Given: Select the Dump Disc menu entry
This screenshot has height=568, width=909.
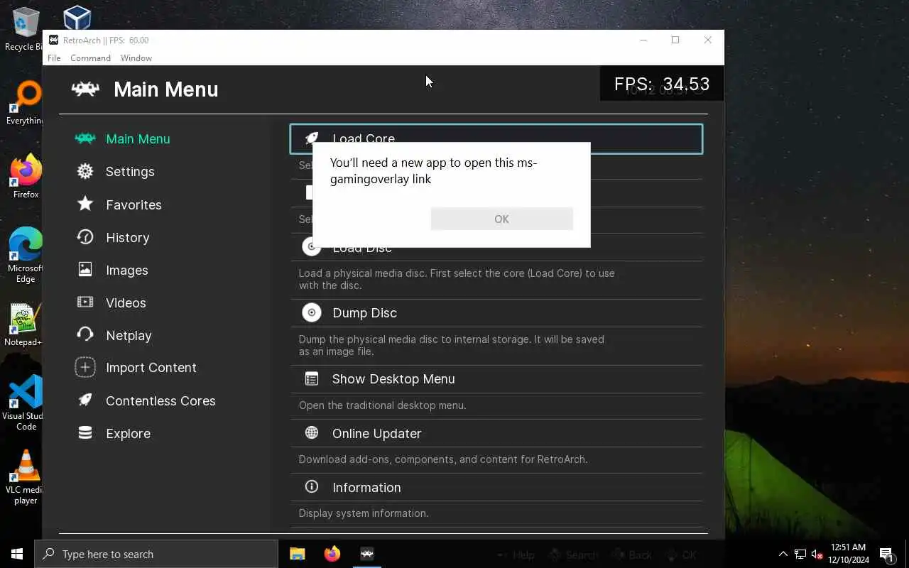Looking at the screenshot, I should (x=496, y=312).
